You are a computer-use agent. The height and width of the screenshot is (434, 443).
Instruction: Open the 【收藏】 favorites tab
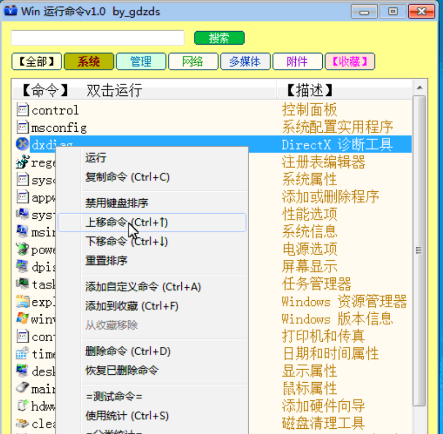(350, 61)
